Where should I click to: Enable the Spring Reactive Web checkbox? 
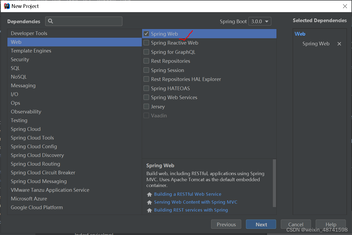(146, 43)
